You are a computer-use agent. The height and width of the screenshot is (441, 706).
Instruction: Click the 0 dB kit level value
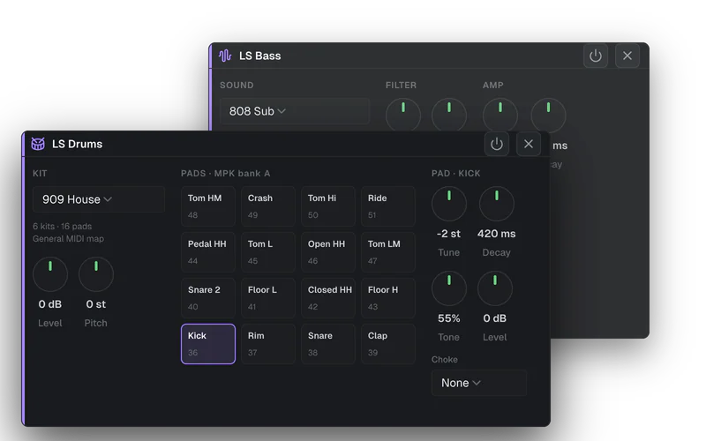coord(50,304)
